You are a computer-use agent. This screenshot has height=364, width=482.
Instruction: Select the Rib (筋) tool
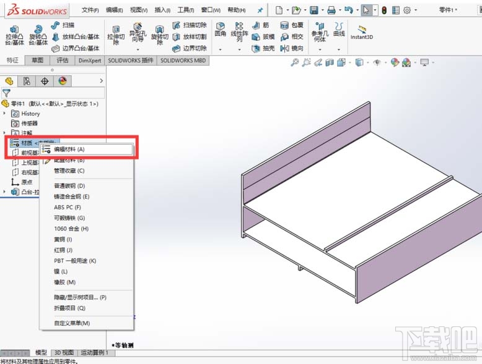pyautogui.click(x=261, y=25)
